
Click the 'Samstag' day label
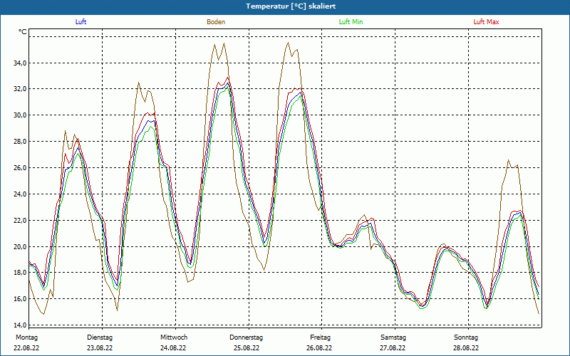393,337
